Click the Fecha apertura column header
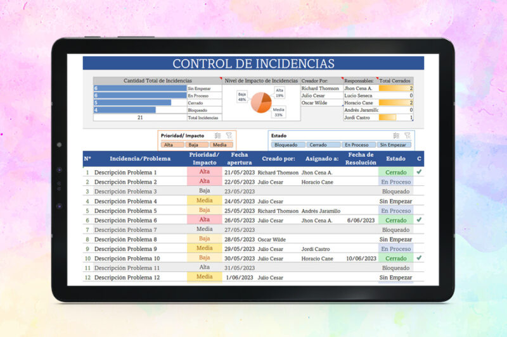 pyautogui.click(x=240, y=159)
